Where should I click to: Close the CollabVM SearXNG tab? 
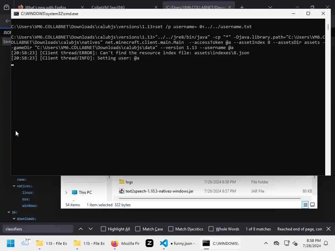click(156, 7)
